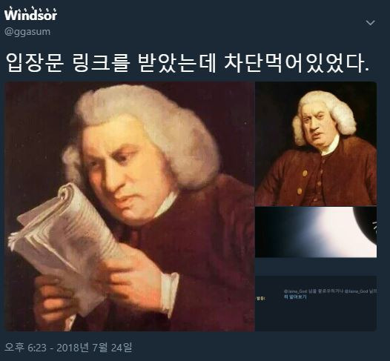The width and height of the screenshot is (390, 361).
Task: Open the tweet options chevron menu
Action: [370, 23]
